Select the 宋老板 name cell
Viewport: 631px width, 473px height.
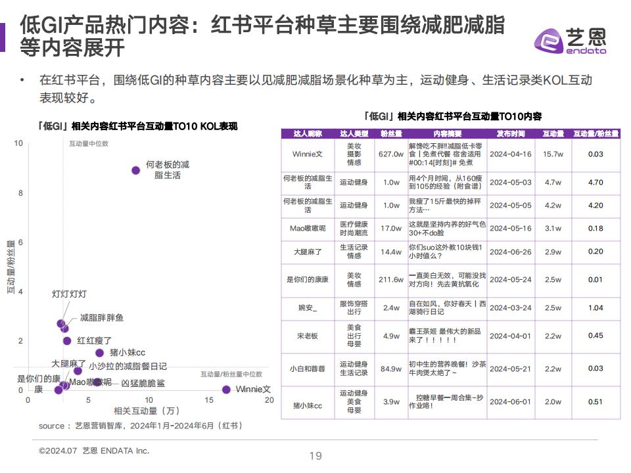(308, 336)
